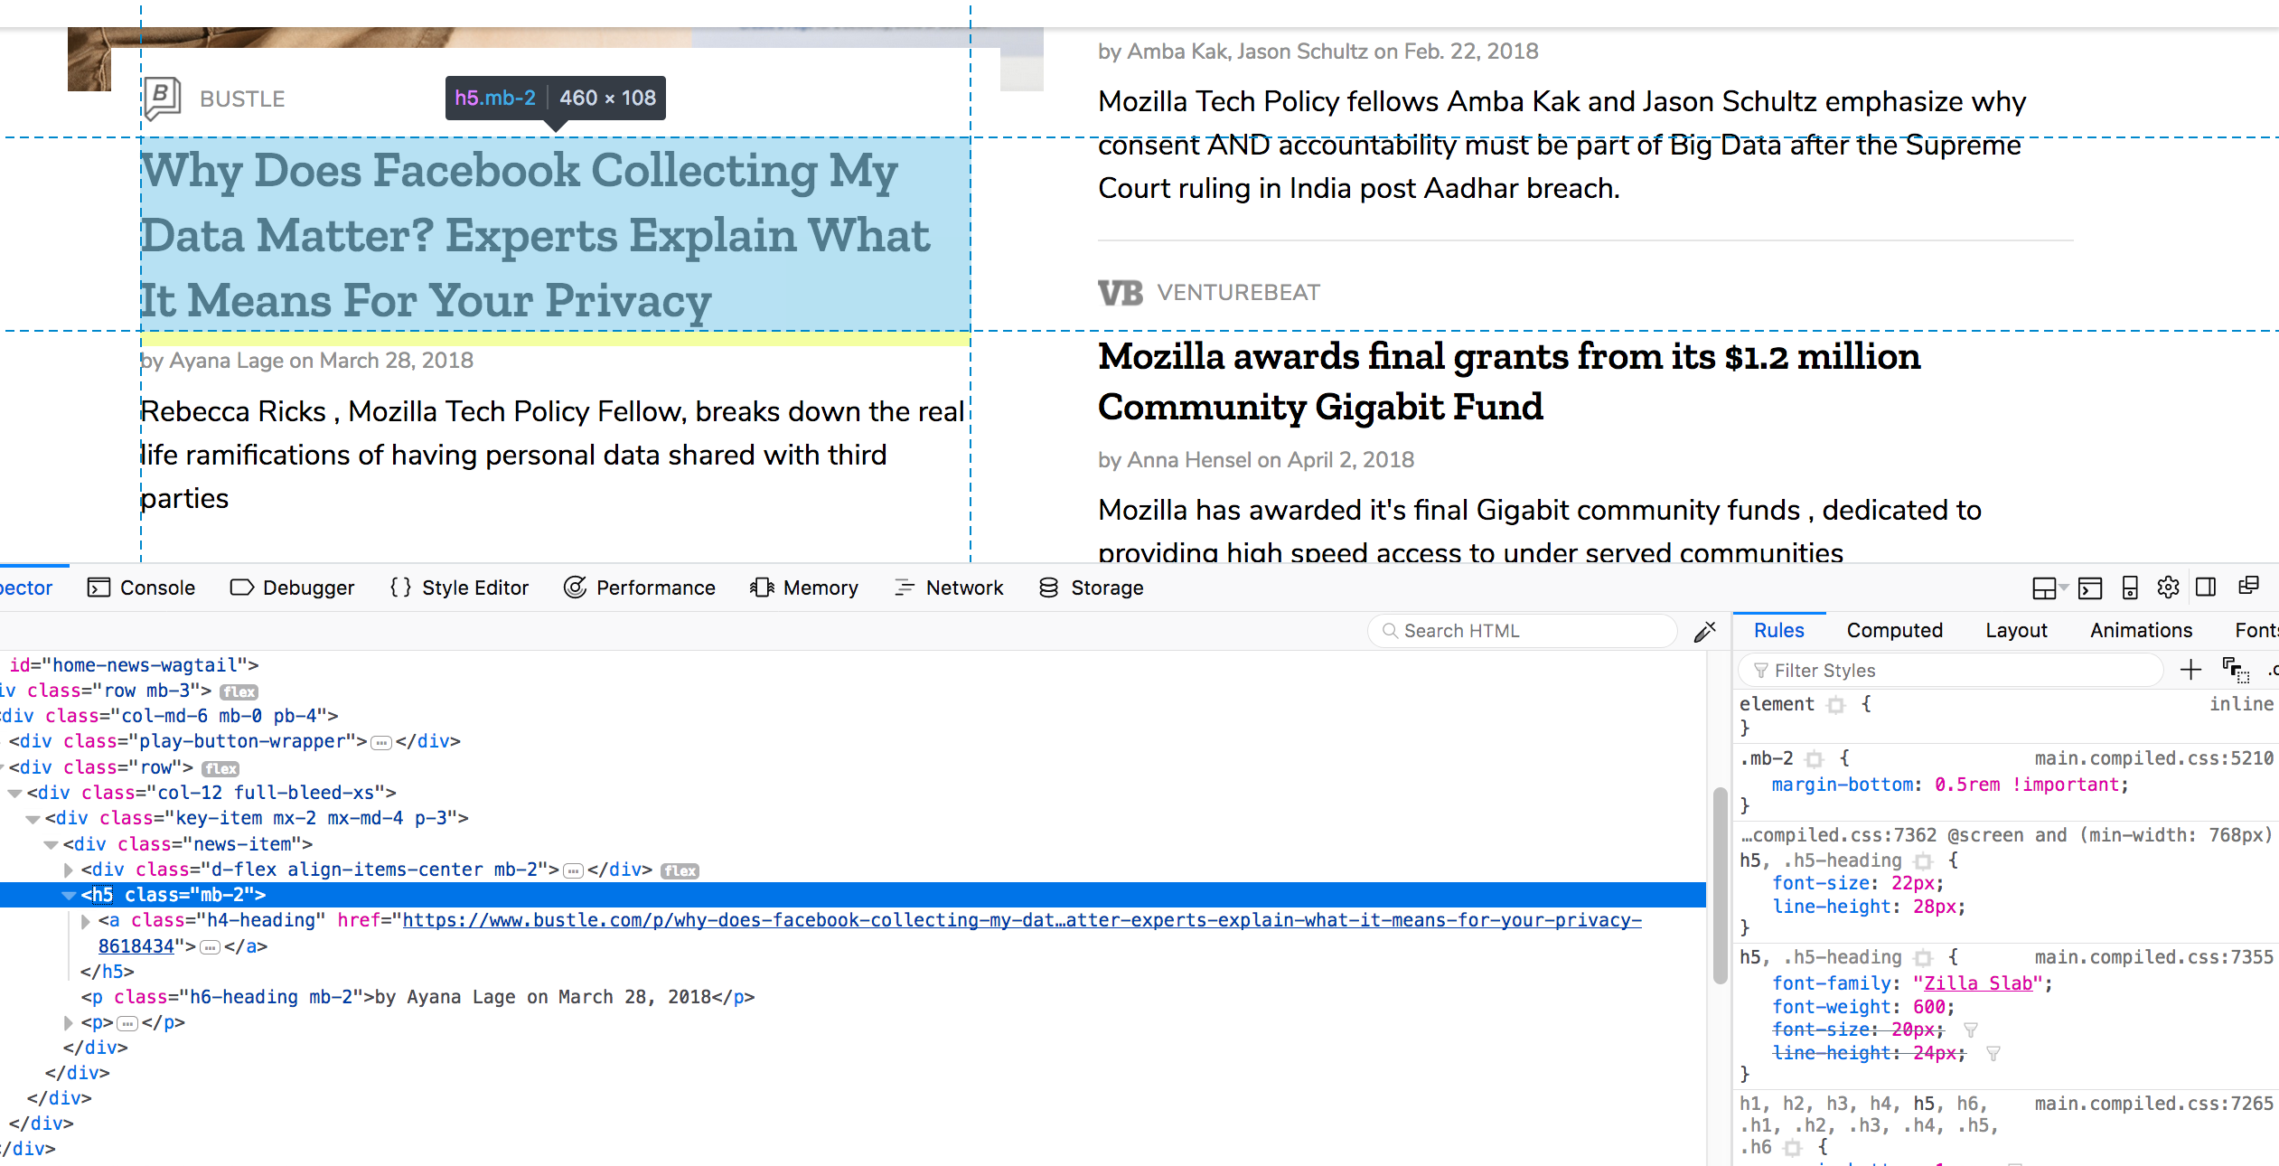This screenshot has height=1166, width=2279.
Task: Dock DevTools to side of window icon
Action: tap(2206, 588)
